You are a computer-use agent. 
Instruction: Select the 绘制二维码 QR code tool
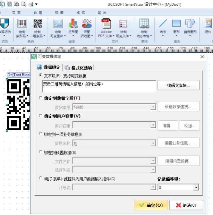pos(38,24)
